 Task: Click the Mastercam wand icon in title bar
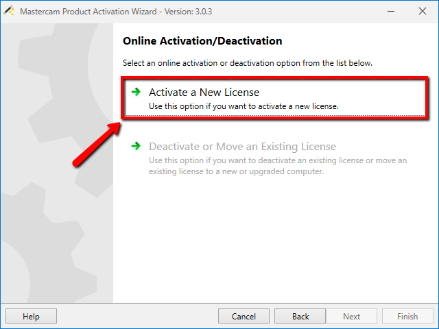[x=9, y=11]
